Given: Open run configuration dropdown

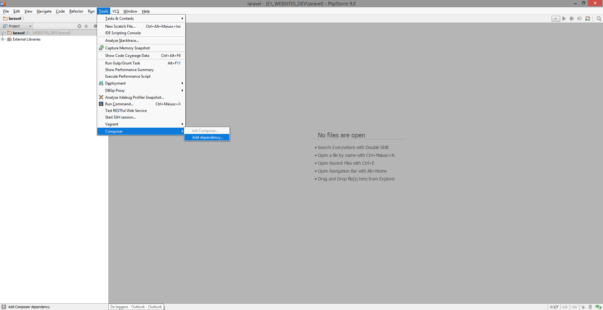Looking at the screenshot, I should (556, 19).
